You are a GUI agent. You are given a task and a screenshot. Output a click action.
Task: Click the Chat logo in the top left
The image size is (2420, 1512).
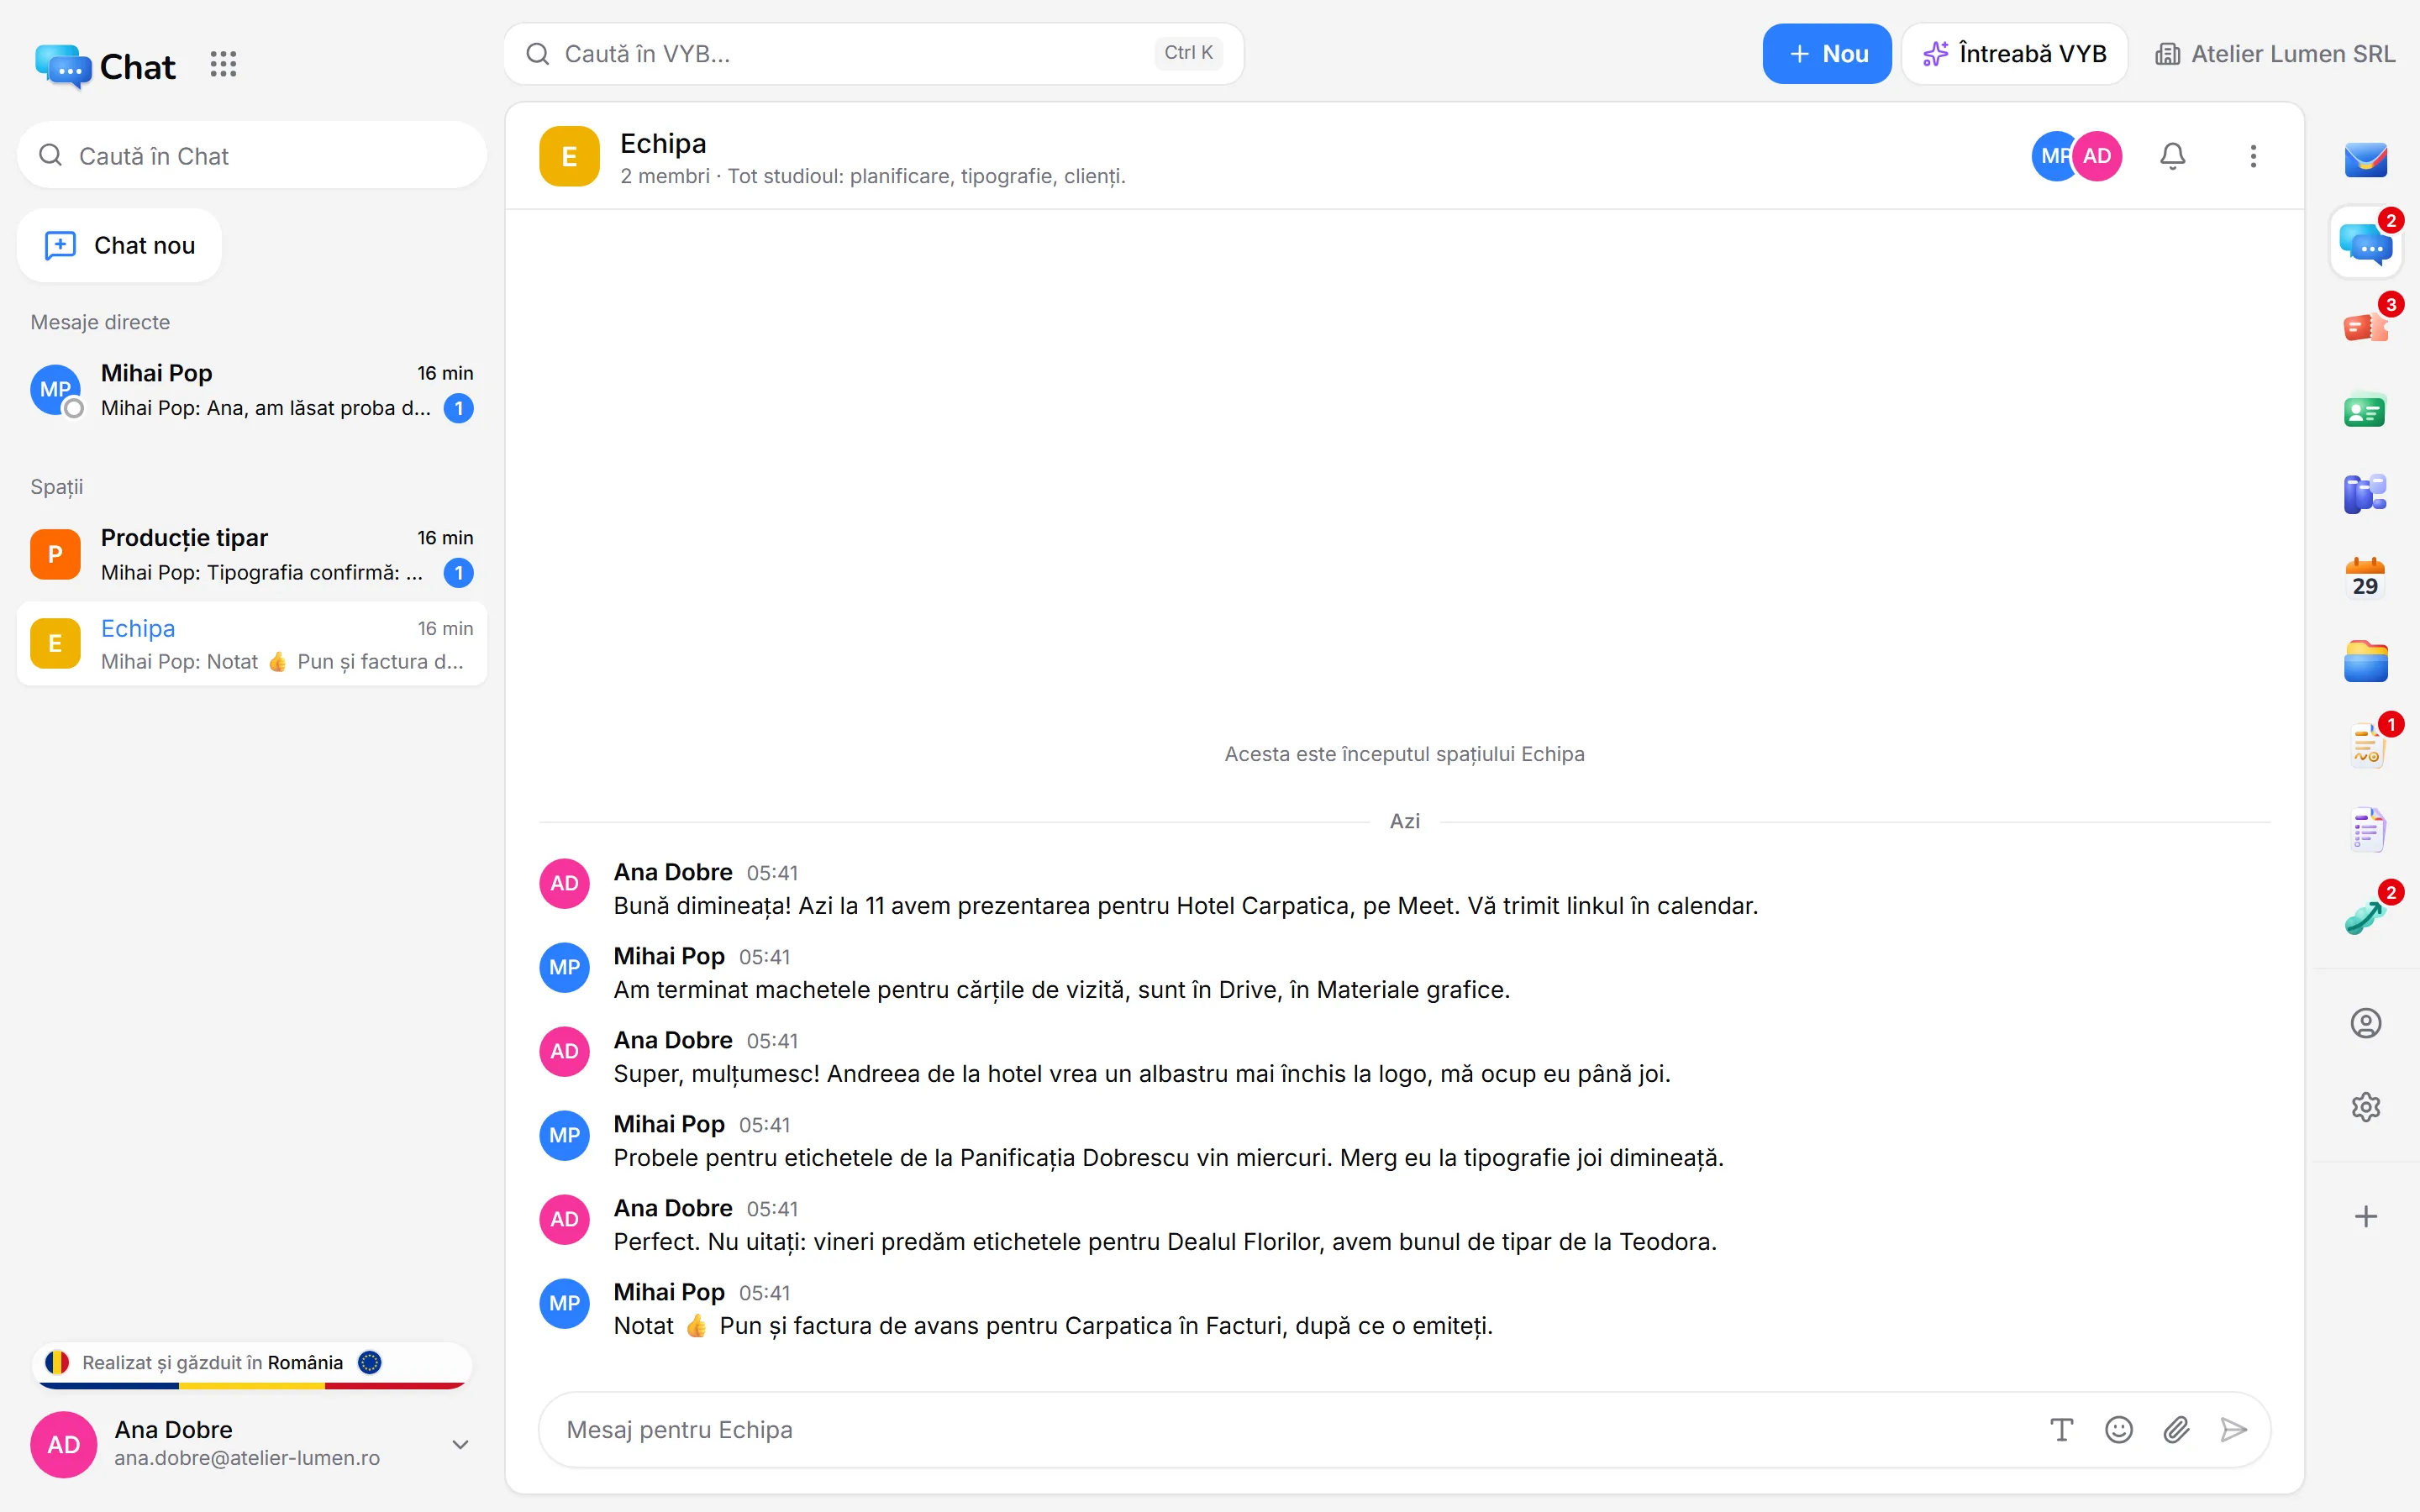105,66
